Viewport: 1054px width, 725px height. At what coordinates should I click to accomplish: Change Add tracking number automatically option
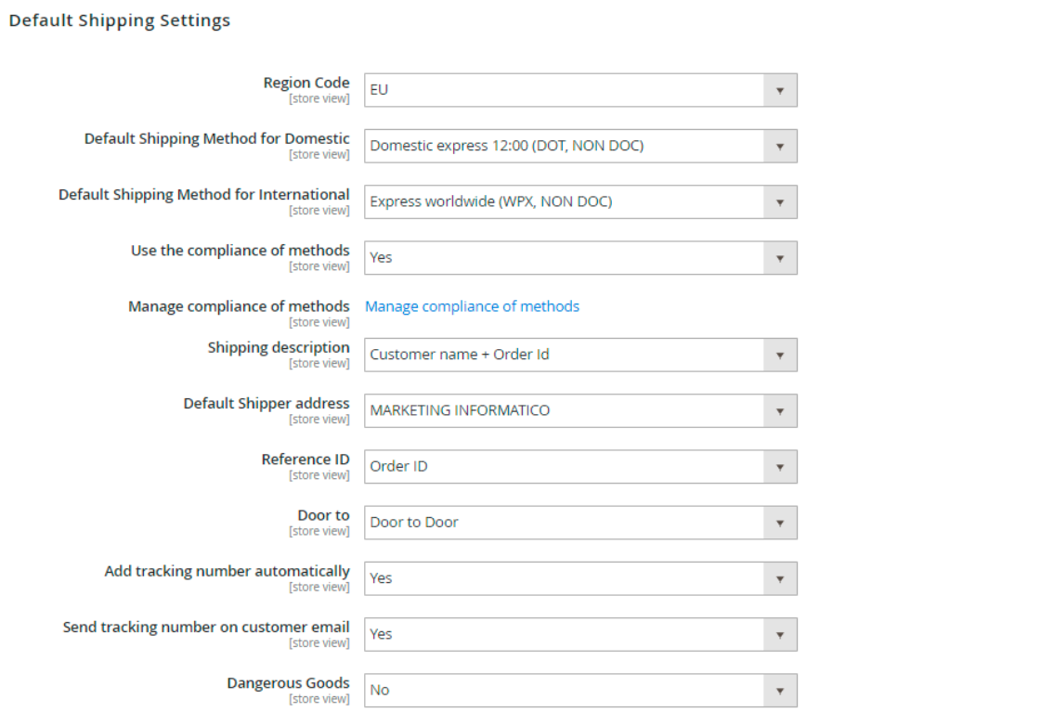pyautogui.click(x=580, y=577)
